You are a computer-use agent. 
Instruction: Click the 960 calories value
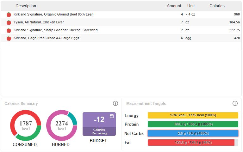pos(237,15)
